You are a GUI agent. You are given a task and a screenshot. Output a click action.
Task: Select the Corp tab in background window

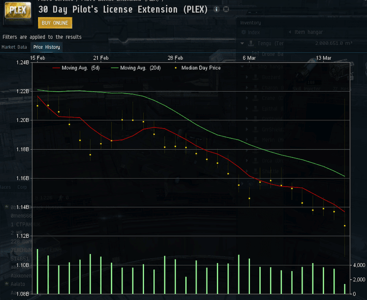22,187
